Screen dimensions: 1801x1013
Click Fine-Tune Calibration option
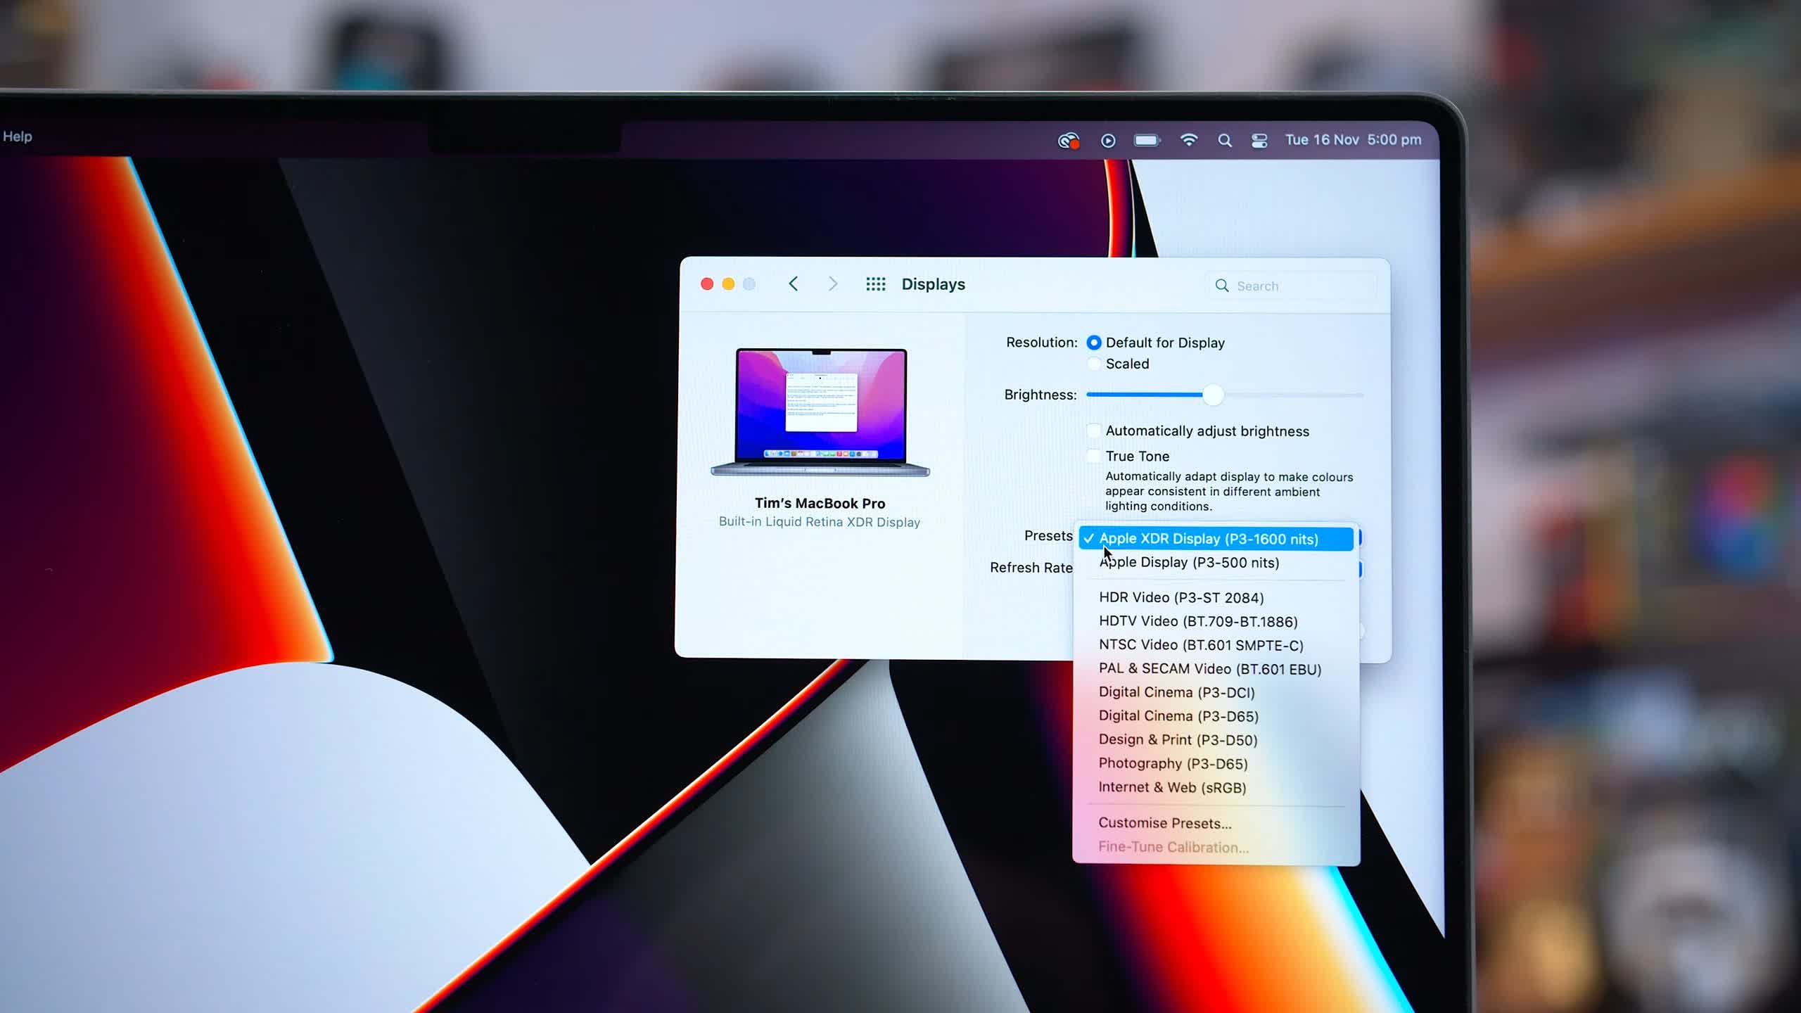1173,847
